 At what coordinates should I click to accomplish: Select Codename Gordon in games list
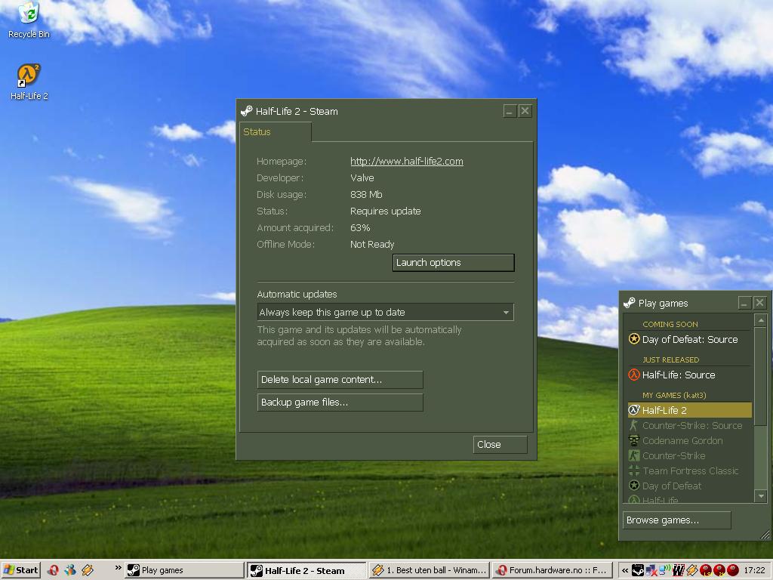click(x=690, y=440)
